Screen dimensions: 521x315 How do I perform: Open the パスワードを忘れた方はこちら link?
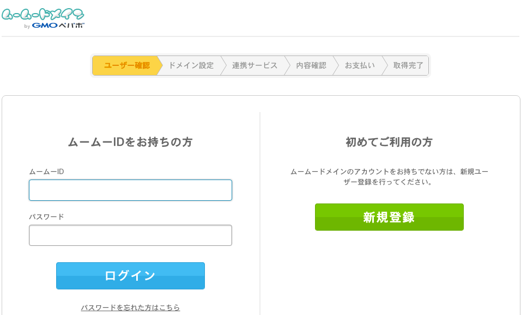point(130,308)
